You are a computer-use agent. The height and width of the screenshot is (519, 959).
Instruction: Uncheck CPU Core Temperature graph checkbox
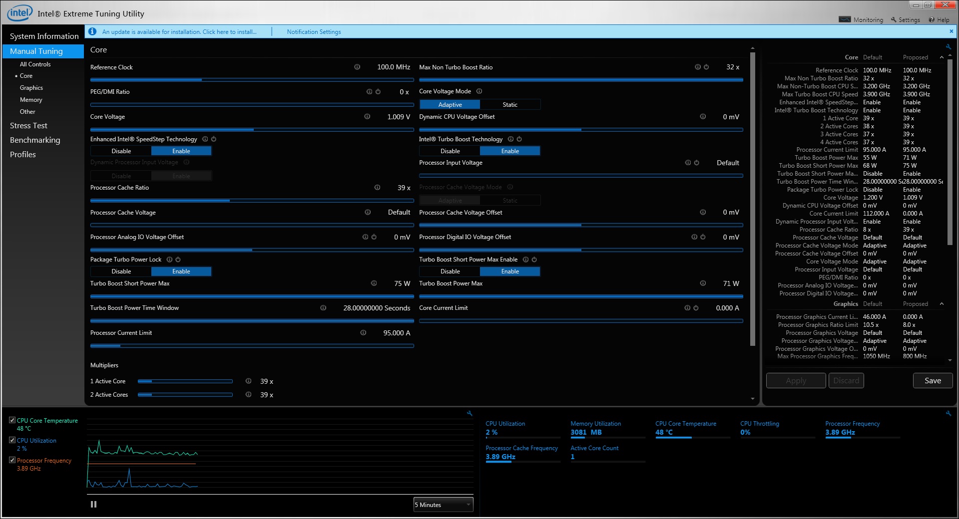[x=12, y=420]
